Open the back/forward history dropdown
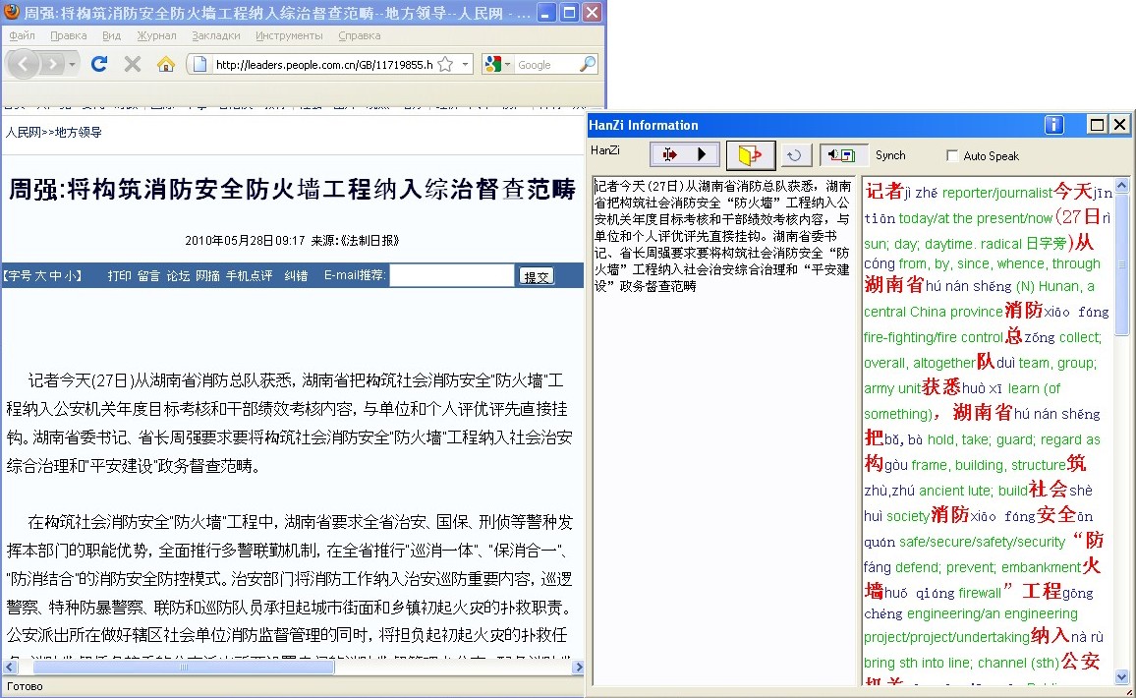This screenshot has width=1136, height=698. point(72,65)
